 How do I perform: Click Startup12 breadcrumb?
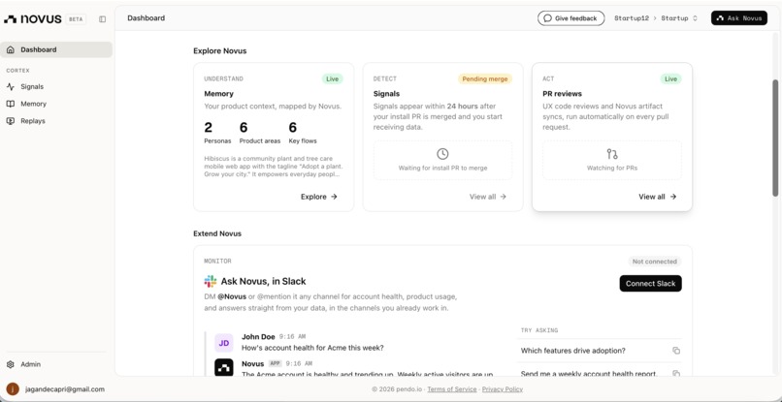click(x=632, y=18)
